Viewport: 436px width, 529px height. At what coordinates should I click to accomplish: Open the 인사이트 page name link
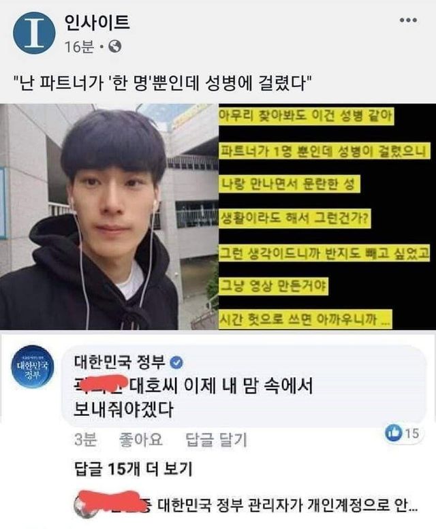point(97,22)
